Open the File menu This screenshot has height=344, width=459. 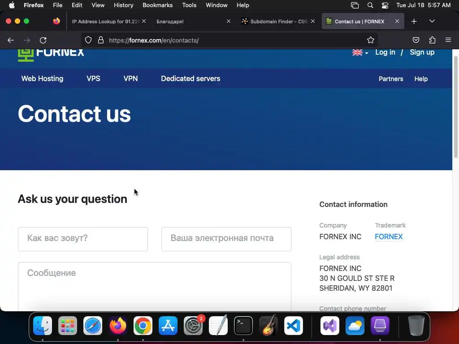point(57,5)
